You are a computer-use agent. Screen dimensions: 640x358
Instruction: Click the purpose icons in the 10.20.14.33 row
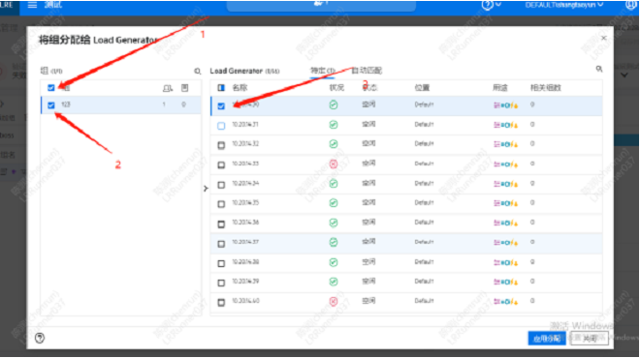[x=506, y=164]
